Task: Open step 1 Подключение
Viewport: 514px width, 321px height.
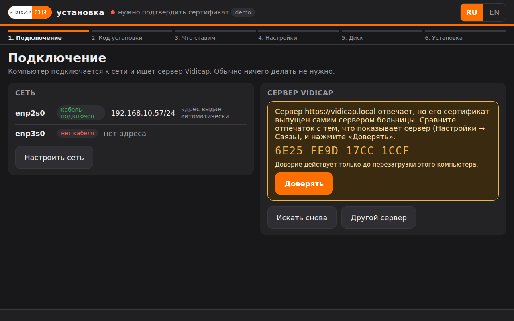Action: (49, 36)
